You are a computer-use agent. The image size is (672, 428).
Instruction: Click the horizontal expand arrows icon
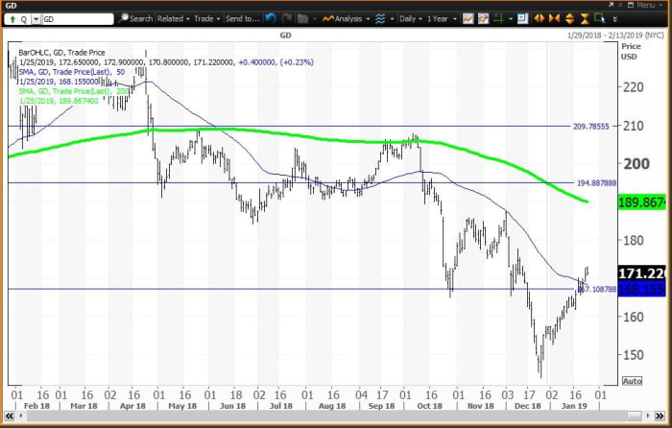[x=539, y=19]
